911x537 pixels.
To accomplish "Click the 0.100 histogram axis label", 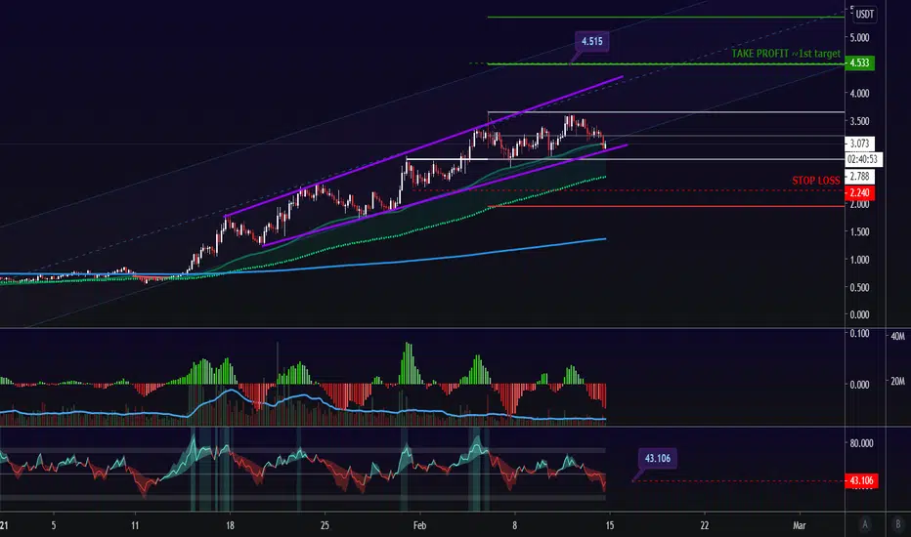I will coord(859,333).
